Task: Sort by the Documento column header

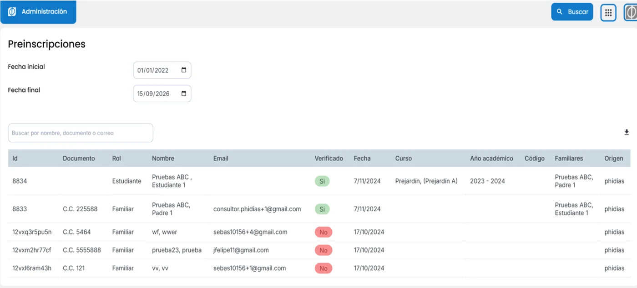Action: 79,159
